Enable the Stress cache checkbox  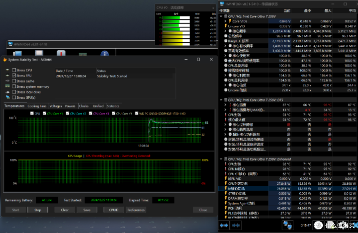[x=14, y=81]
